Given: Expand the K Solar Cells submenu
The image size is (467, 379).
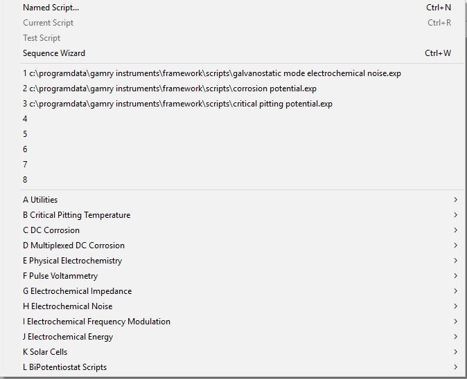Looking at the screenshot, I should point(45,352).
